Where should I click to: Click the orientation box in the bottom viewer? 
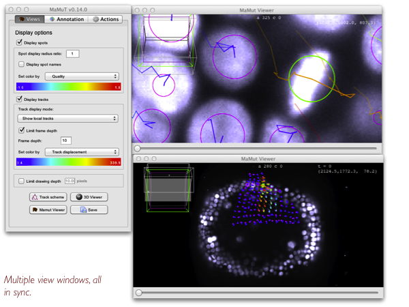(168, 187)
